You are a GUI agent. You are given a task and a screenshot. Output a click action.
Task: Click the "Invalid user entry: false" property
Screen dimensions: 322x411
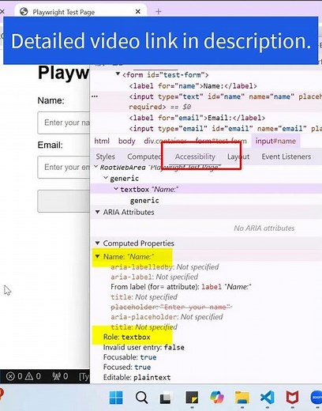[144, 347]
